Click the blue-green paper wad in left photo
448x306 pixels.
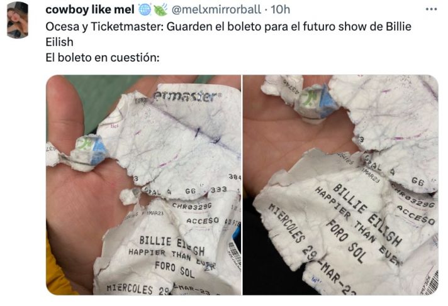click(91, 150)
